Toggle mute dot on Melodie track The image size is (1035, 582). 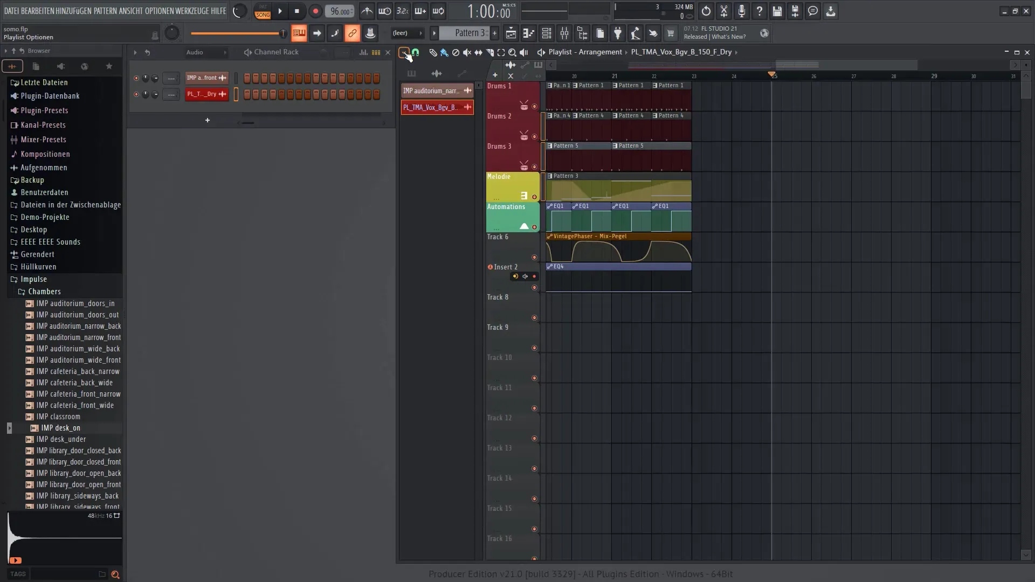[x=534, y=197]
